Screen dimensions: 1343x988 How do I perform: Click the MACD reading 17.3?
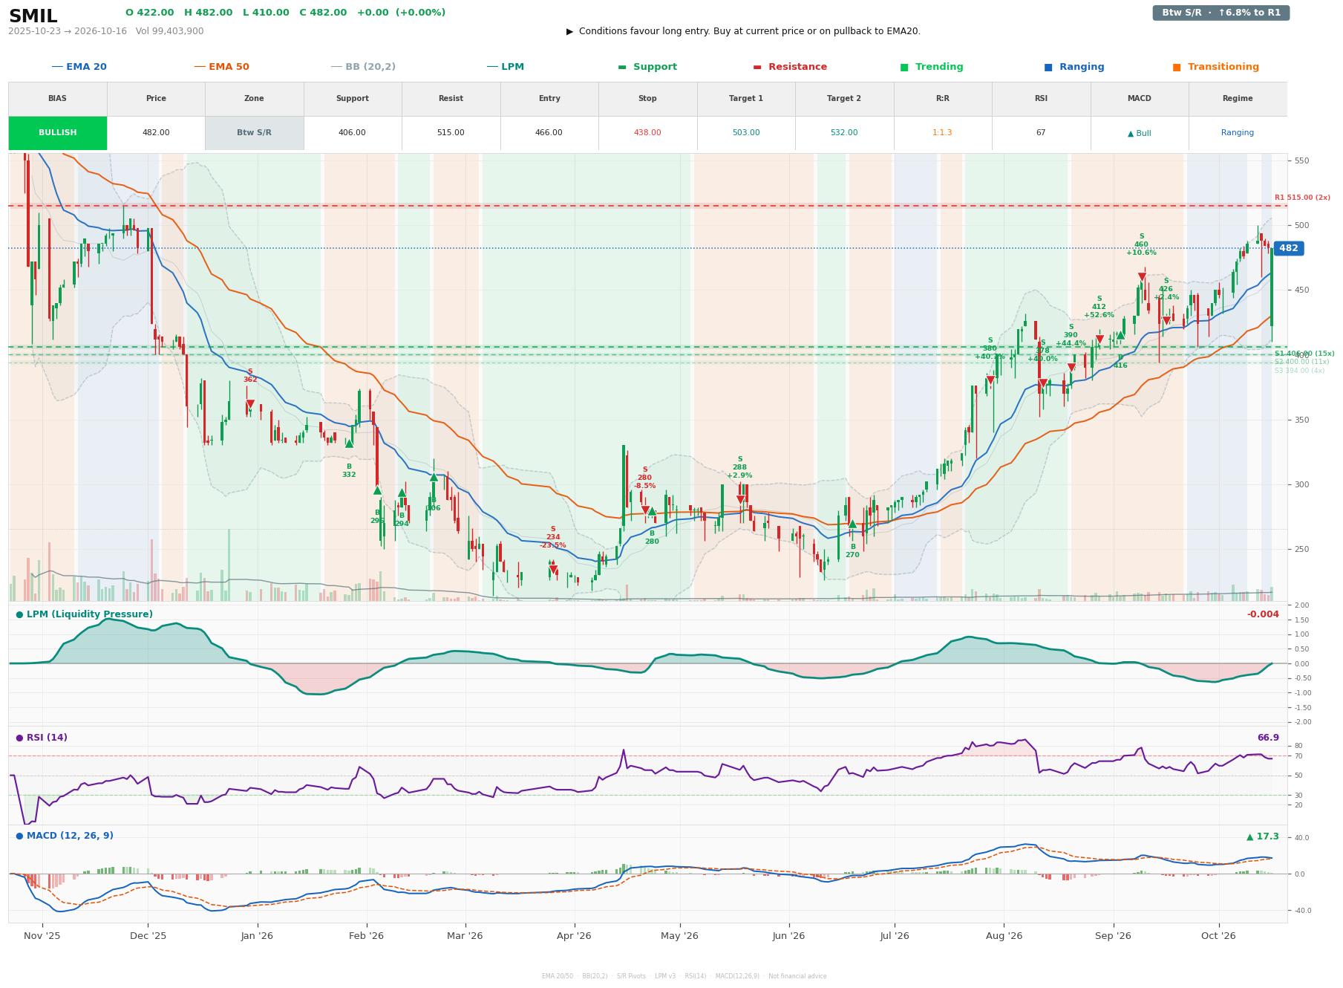(1263, 836)
